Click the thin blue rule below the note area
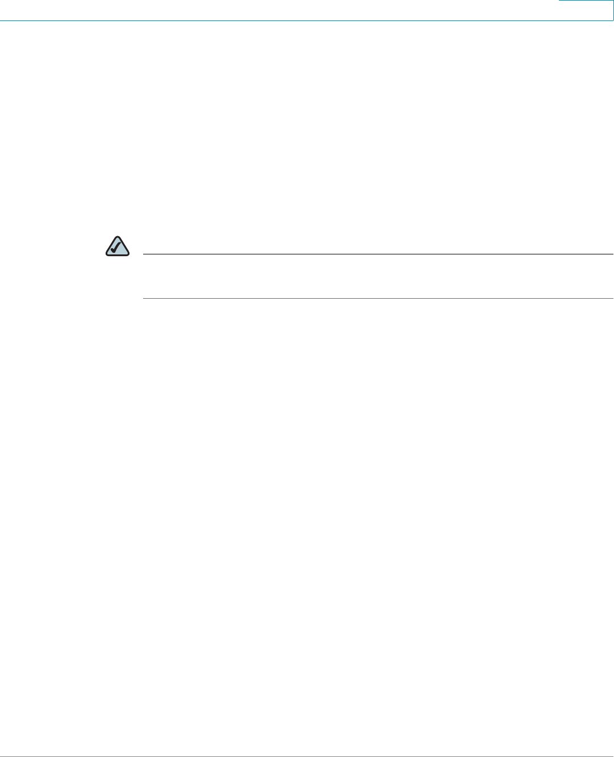The image size is (614, 757). (x=378, y=298)
